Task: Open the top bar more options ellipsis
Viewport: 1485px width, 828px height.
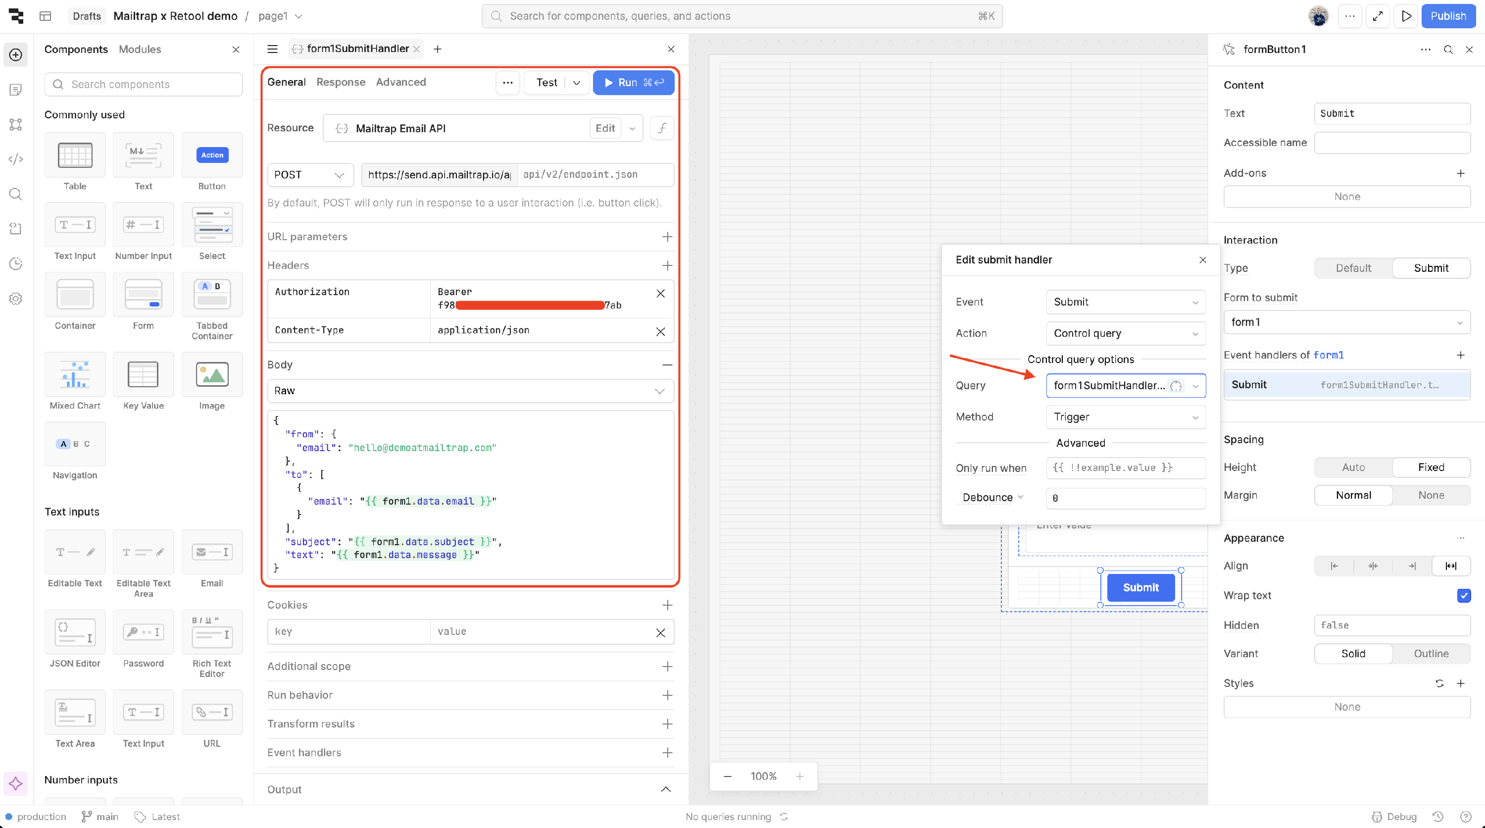Action: click(x=1350, y=16)
